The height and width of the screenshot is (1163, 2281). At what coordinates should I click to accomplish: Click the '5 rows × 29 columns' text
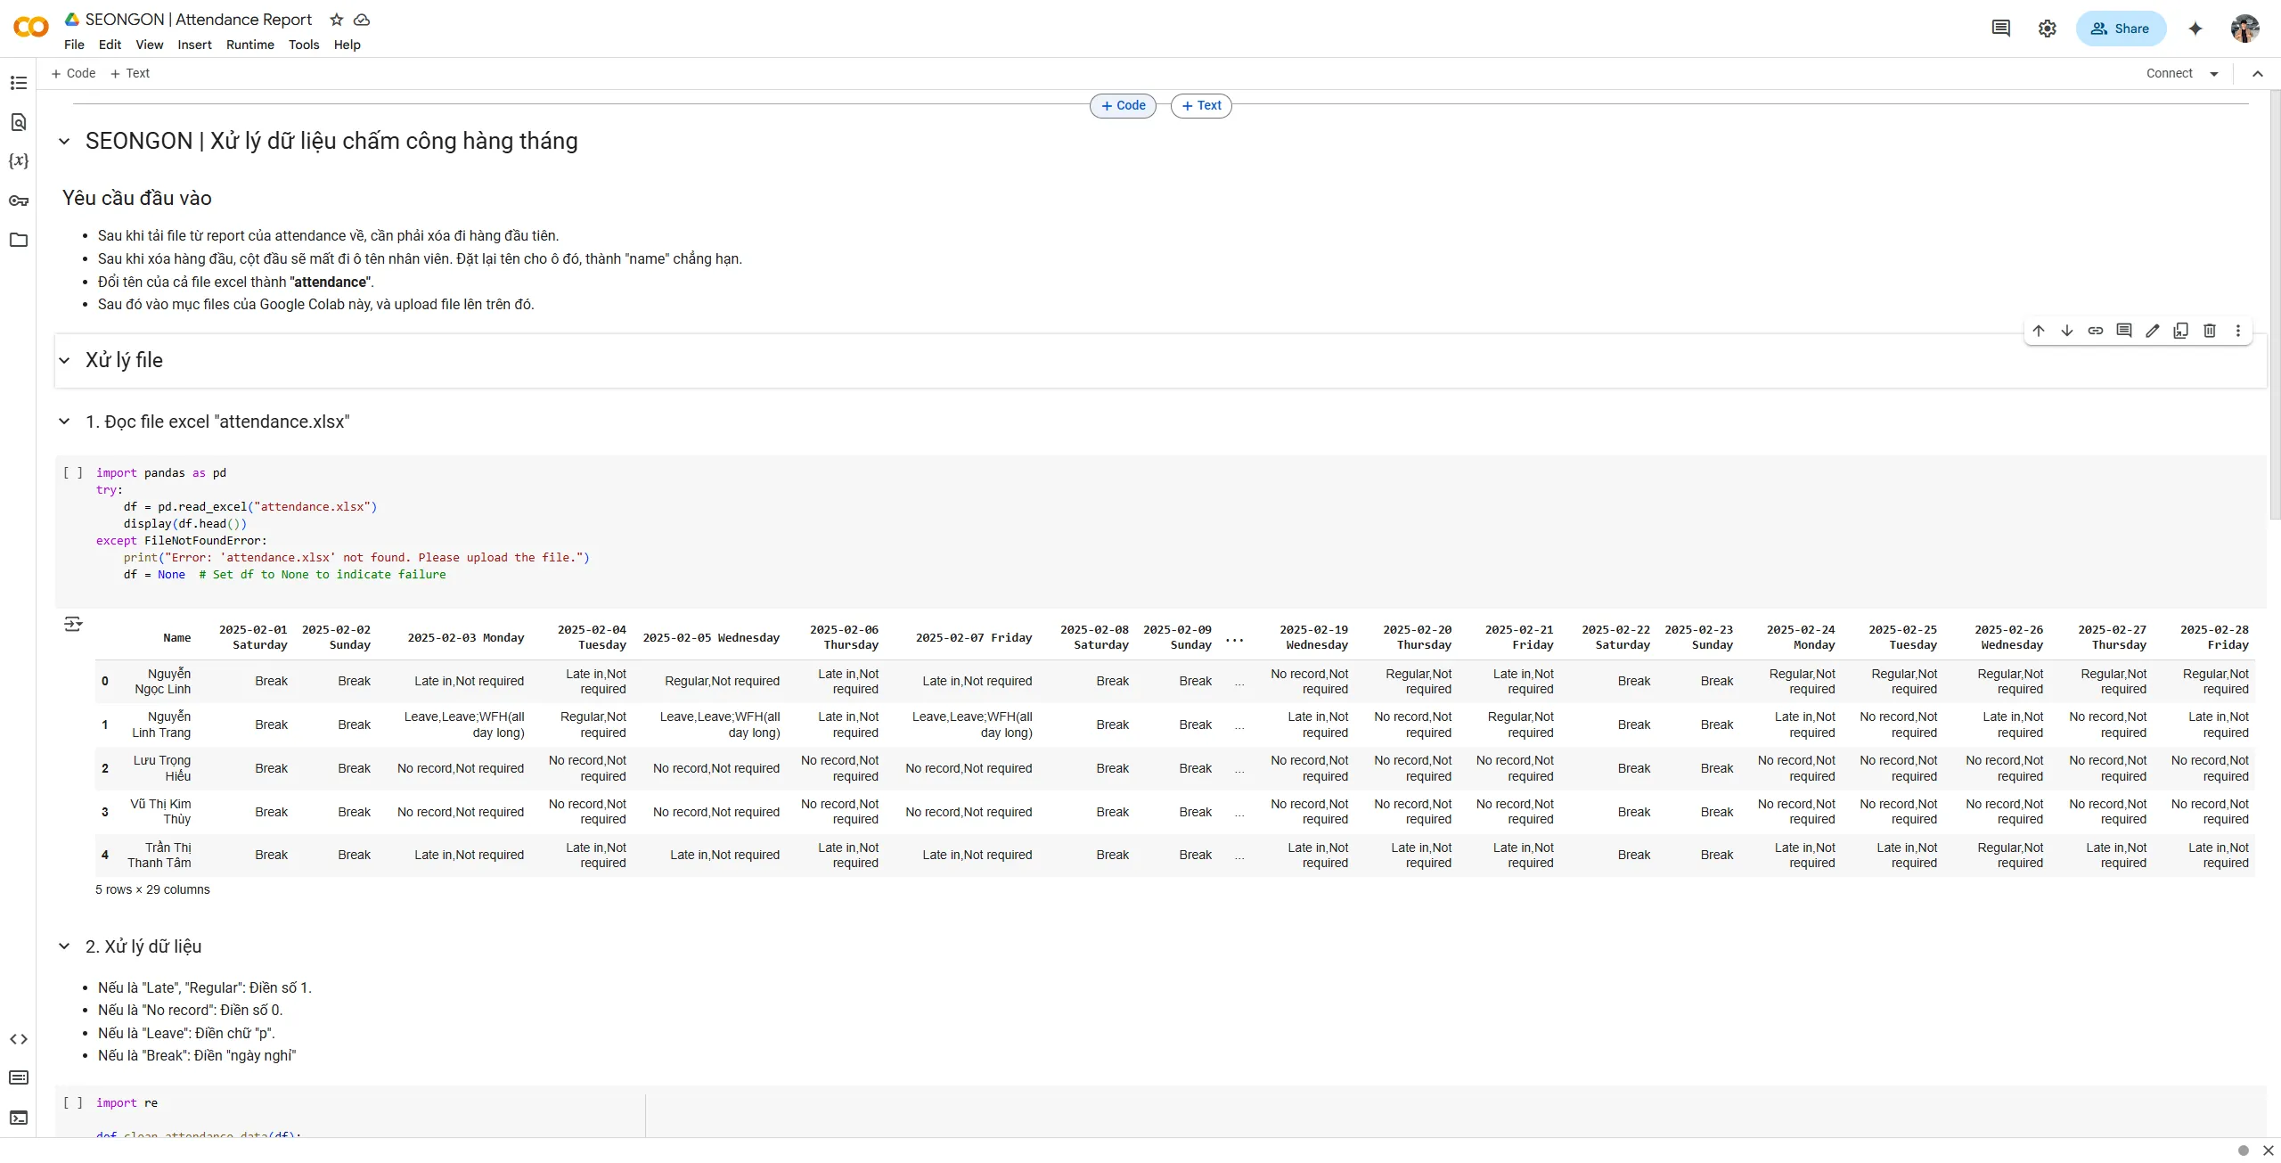pyautogui.click(x=152, y=890)
